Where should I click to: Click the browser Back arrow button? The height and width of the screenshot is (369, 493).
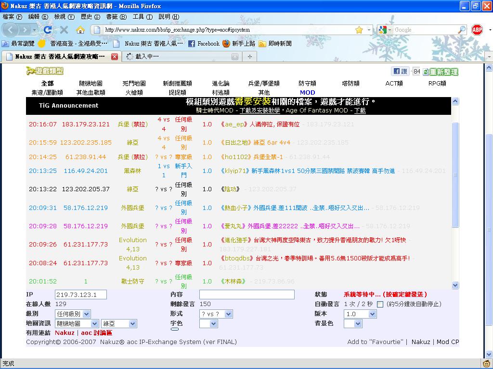(x=11, y=30)
